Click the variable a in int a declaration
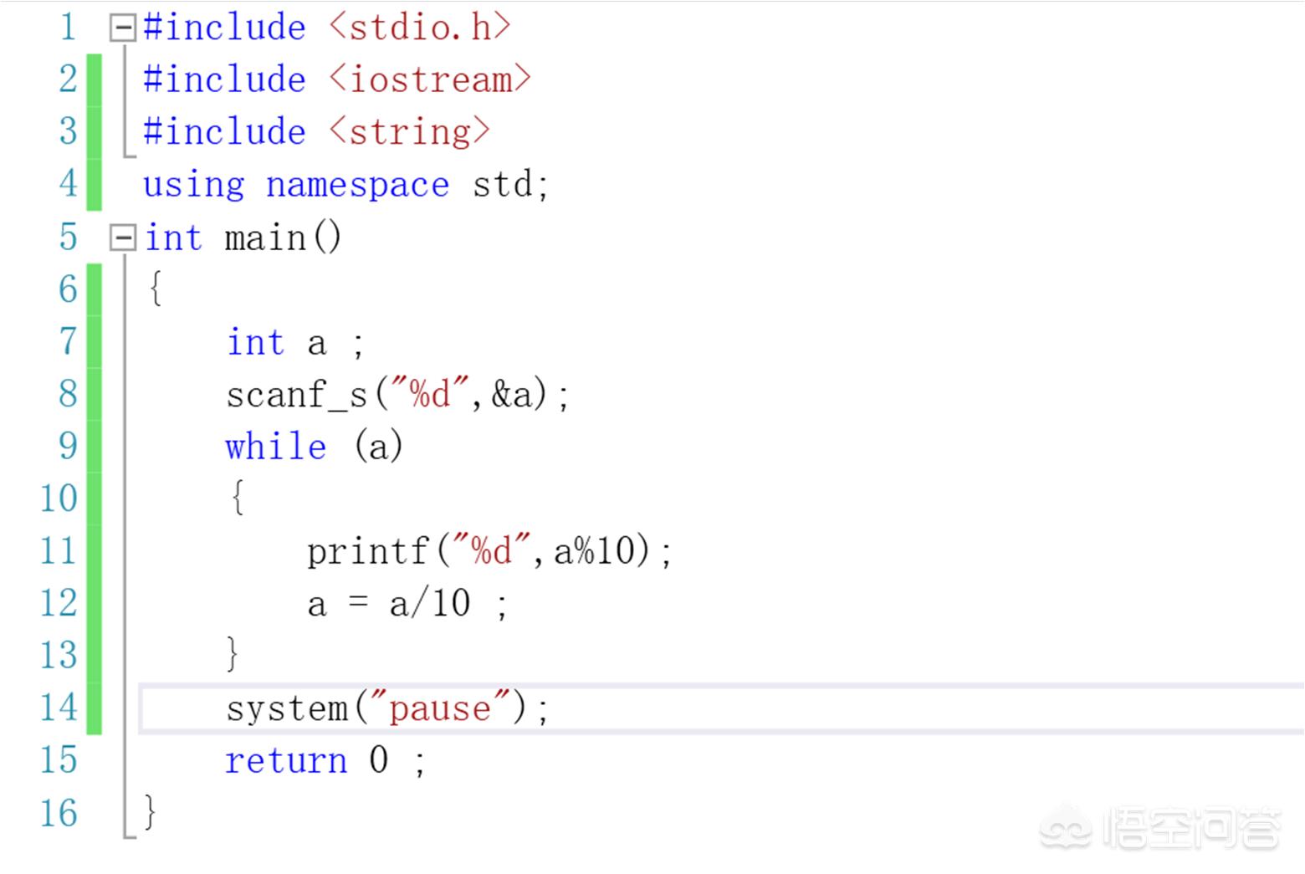The width and height of the screenshot is (1305, 874). [315, 341]
